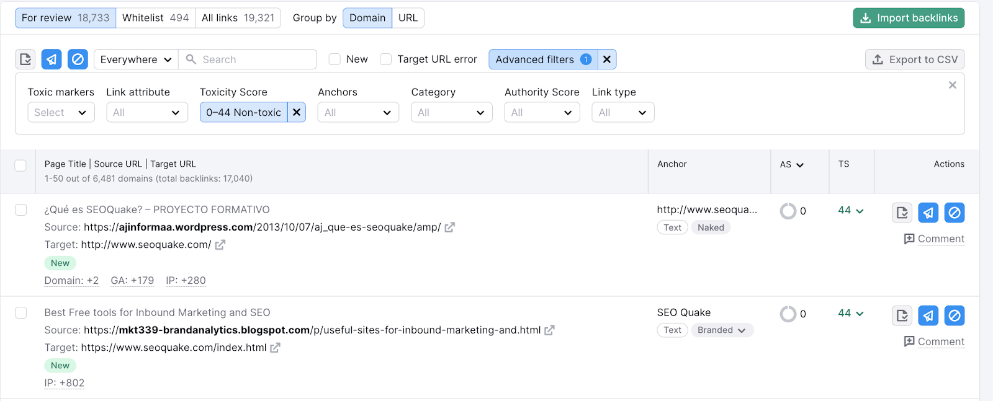Image resolution: width=993 pixels, height=401 pixels.
Task: Tick the select-all checkbox in the table header
Action: [x=20, y=165]
